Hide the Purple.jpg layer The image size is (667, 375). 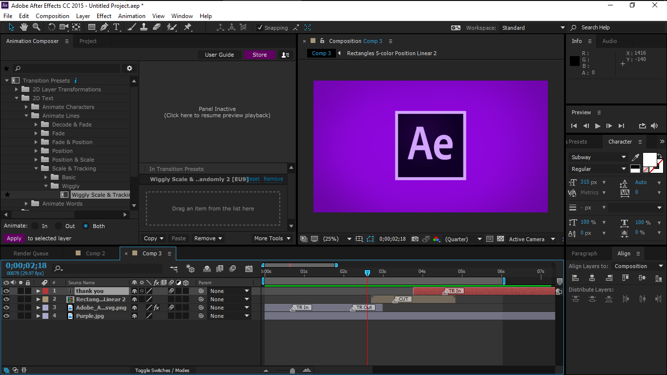pyautogui.click(x=6, y=316)
